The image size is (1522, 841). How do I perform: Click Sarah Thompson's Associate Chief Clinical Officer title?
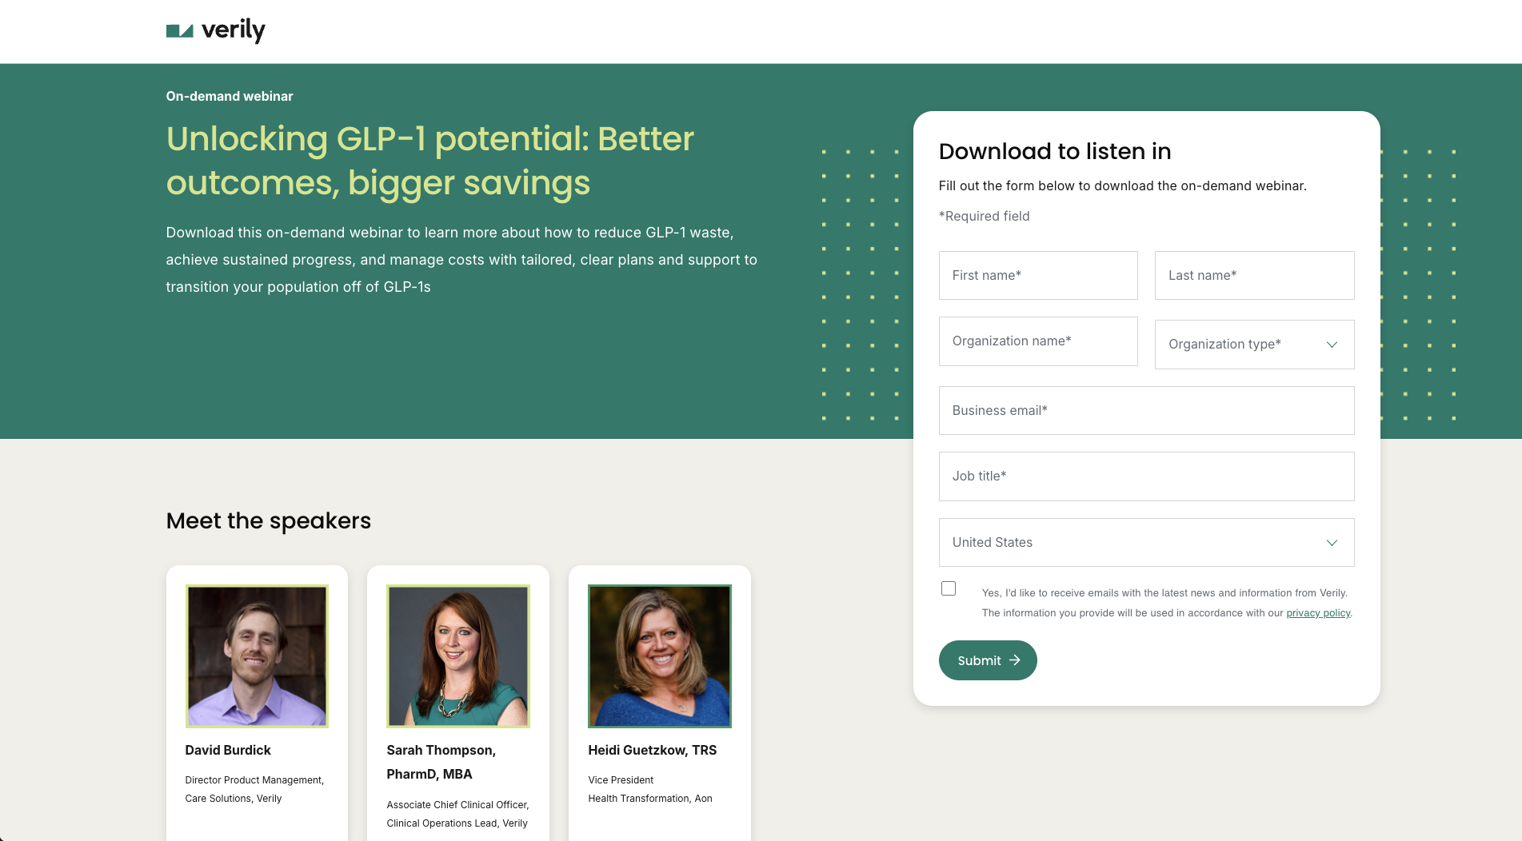pyautogui.click(x=457, y=814)
